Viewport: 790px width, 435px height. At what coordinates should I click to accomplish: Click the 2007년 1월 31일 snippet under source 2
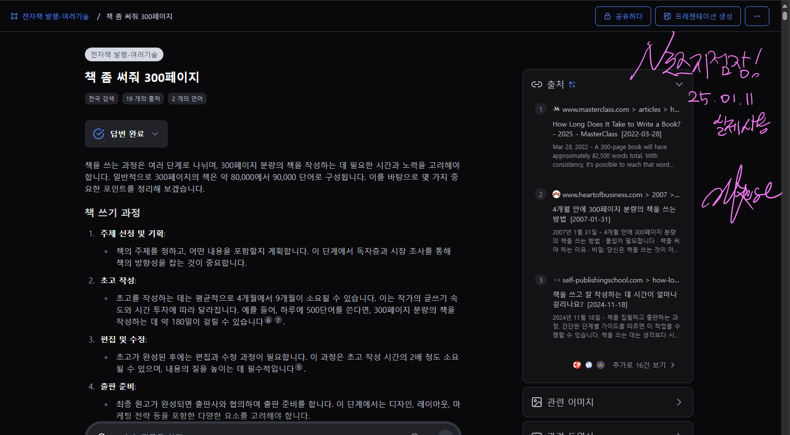616,241
